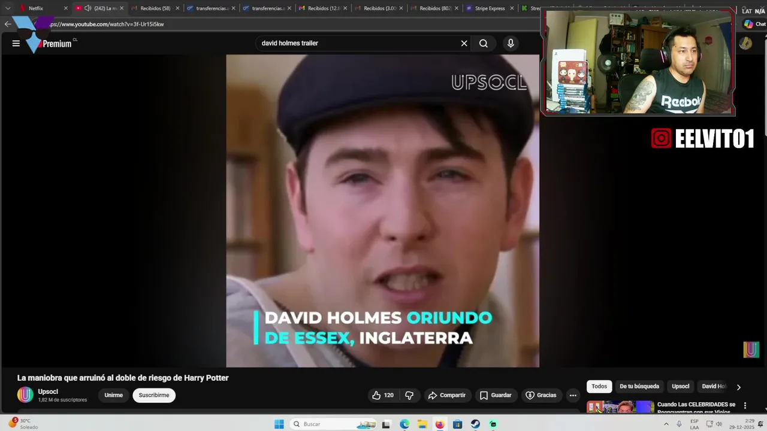
Task: Open Microsoft Edge from taskbar
Action: [404, 424]
